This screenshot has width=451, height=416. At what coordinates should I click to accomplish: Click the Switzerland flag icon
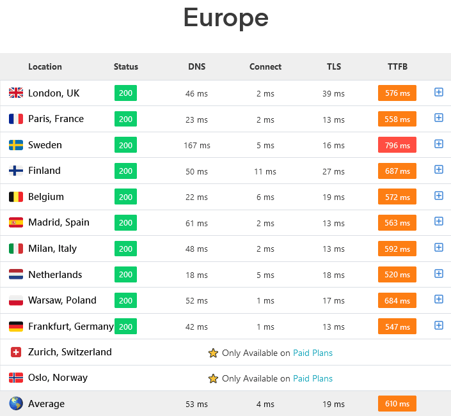tap(16, 352)
